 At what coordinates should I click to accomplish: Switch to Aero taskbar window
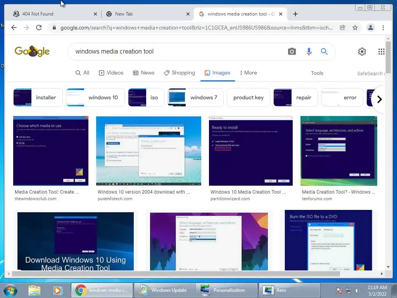[x=289, y=290]
